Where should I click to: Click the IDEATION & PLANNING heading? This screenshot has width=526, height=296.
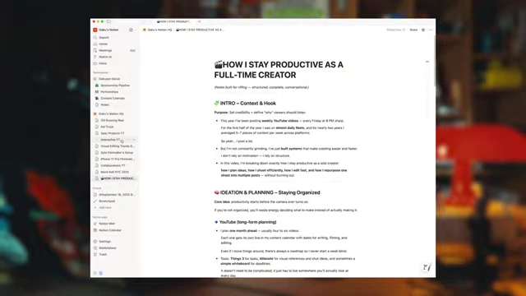pyautogui.click(x=270, y=192)
